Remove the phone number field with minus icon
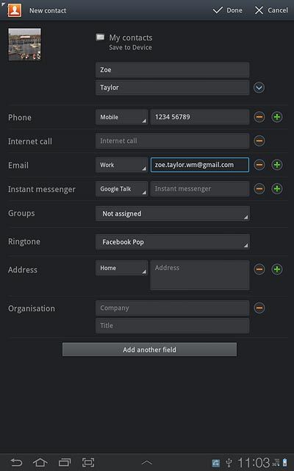This screenshot has height=471, width=294. click(x=259, y=117)
